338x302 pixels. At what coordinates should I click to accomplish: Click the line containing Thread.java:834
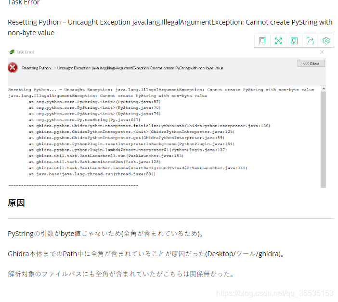tap(92, 174)
